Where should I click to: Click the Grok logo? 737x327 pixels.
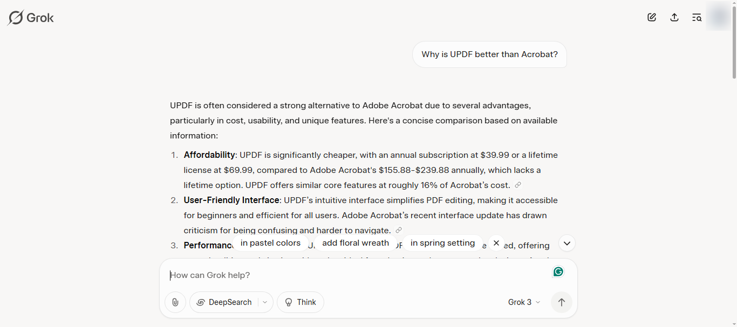[x=31, y=18]
